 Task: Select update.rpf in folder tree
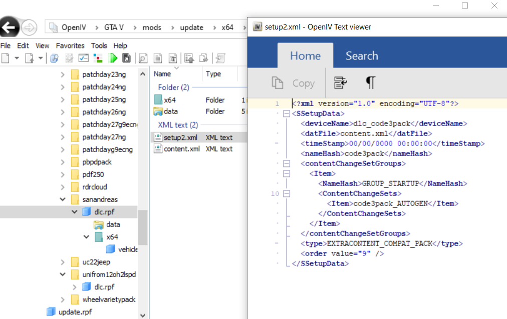coord(75,311)
